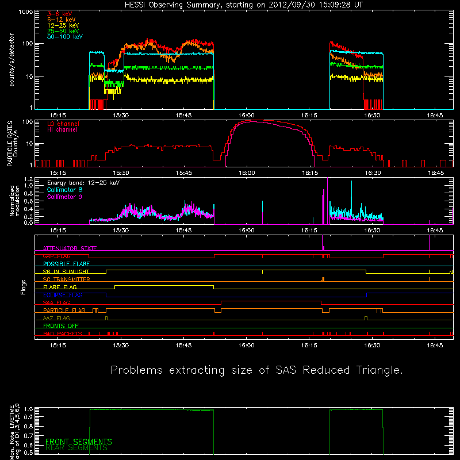Select the SC_TRANSMITTER flag label
The width and height of the screenshot is (460, 460).
coord(66,279)
